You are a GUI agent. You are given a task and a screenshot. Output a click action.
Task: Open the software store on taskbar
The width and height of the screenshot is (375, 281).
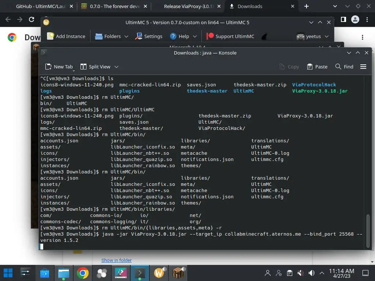[44, 273]
